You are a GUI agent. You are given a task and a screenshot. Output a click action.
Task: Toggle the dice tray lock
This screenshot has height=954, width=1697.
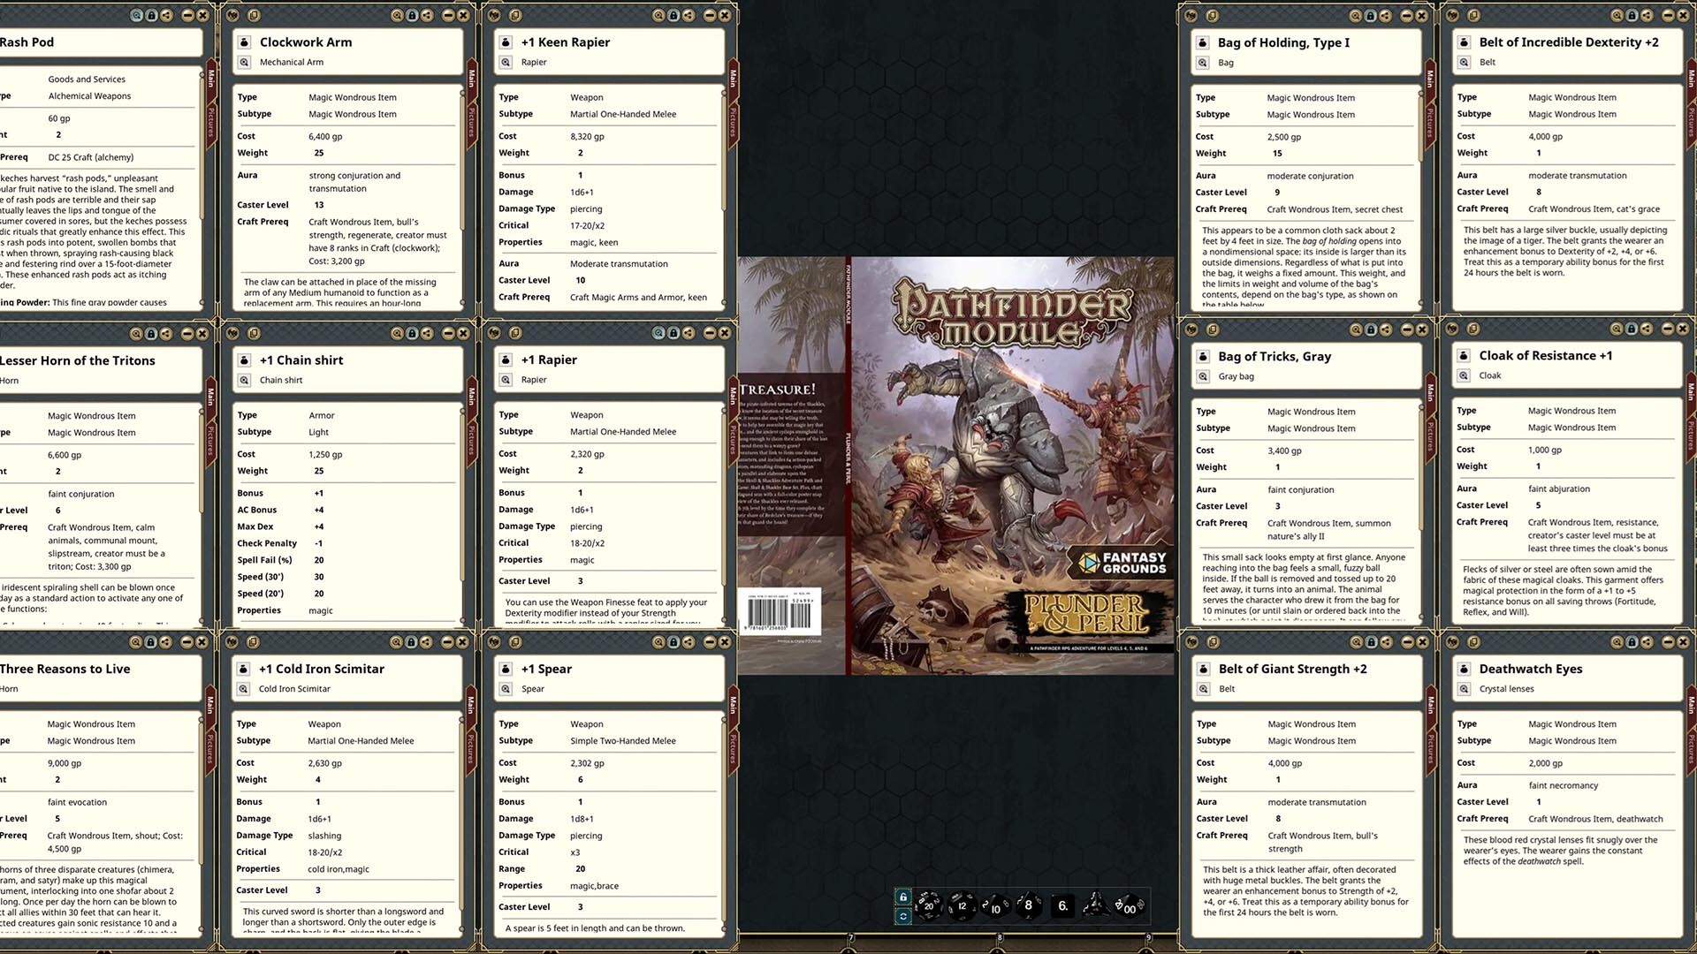pyautogui.click(x=902, y=897)
